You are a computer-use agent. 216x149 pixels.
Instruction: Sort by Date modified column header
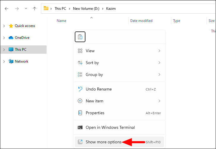click(141, 21)
